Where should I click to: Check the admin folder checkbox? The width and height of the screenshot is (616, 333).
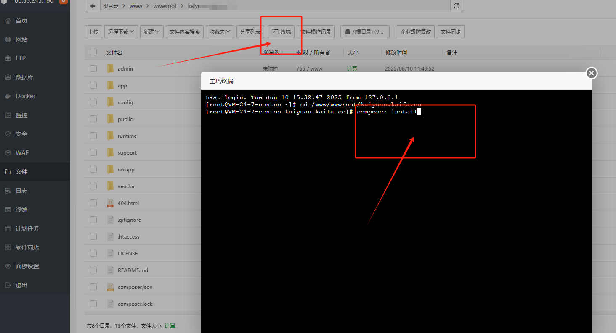pos(93,68)
